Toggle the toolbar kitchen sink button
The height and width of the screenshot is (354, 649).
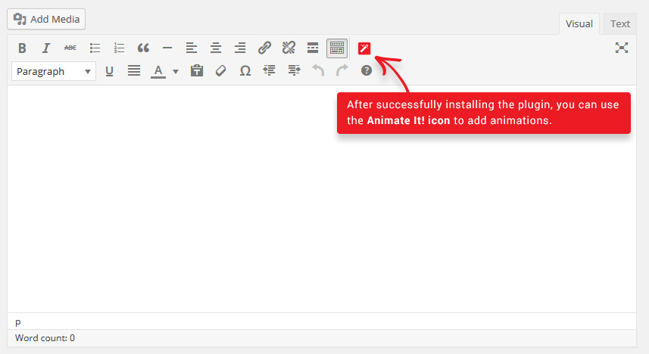337,48
